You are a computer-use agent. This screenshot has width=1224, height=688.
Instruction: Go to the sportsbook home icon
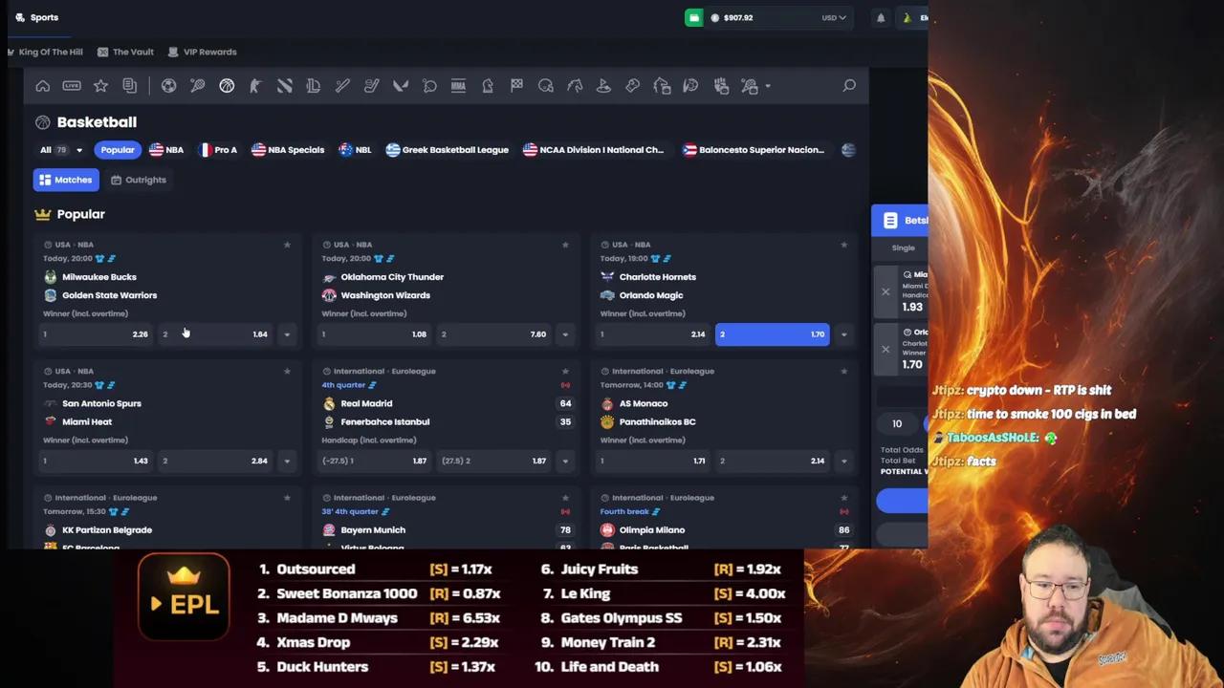(x=42, y=86)
